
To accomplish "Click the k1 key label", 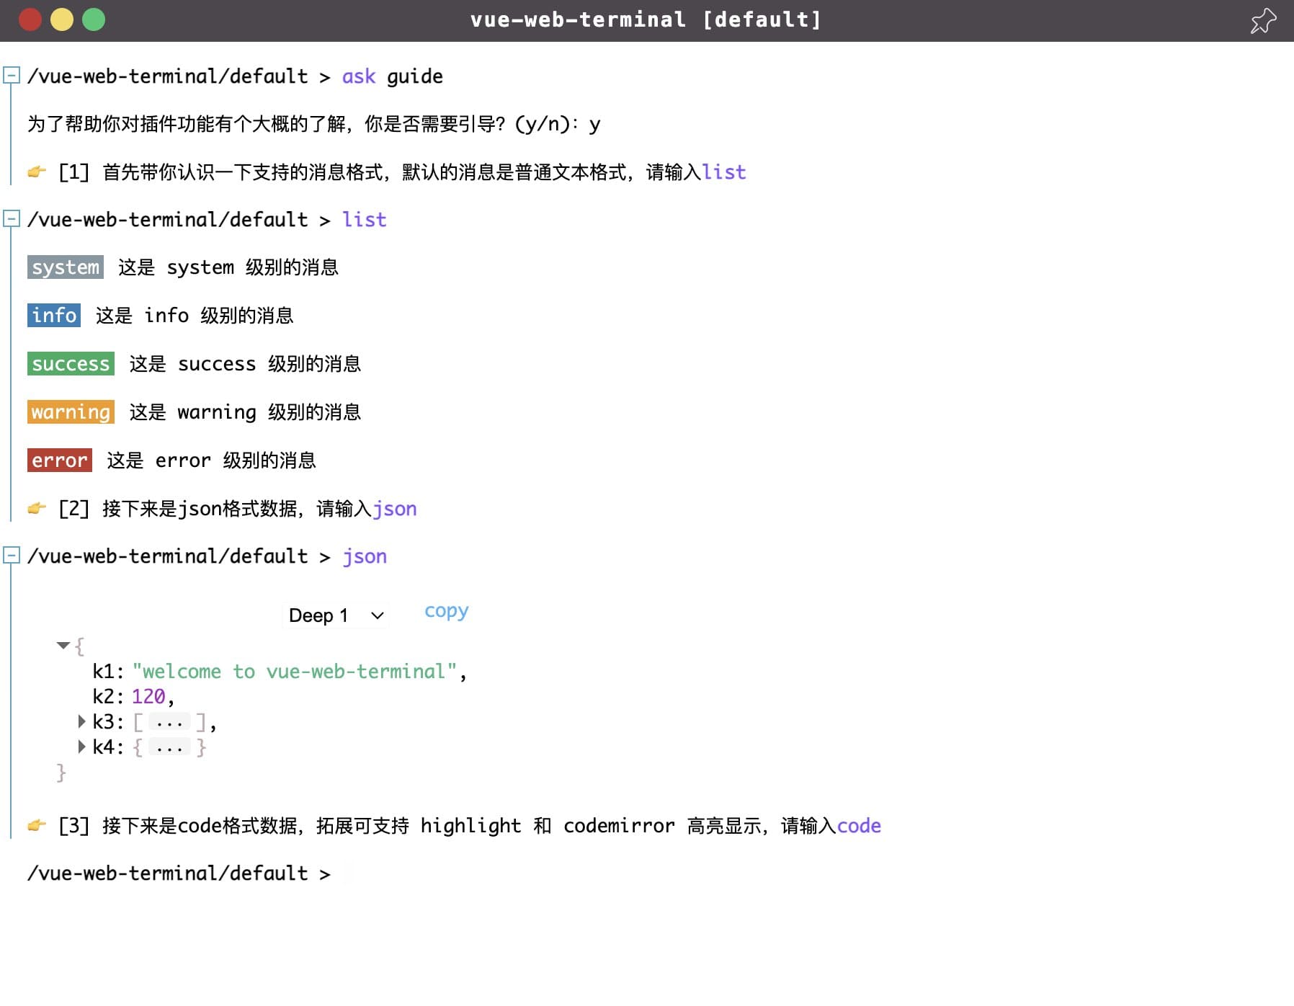I will click(x=104, y=672).
